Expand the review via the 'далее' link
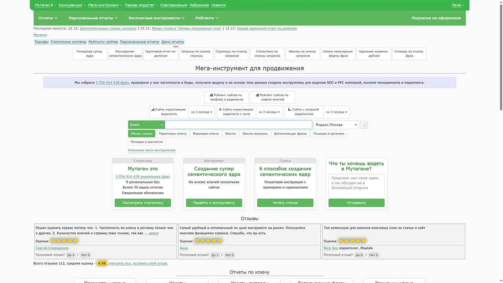The width and height of the screenshot is (503, 283). (x=154, y=233)
